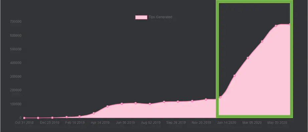Click the Jun 08 2019 axis label
This screenshot has height=132, width=308.
pos(125,123)
